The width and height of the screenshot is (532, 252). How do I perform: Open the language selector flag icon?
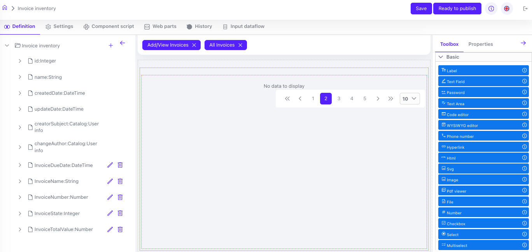pos(506,9)
